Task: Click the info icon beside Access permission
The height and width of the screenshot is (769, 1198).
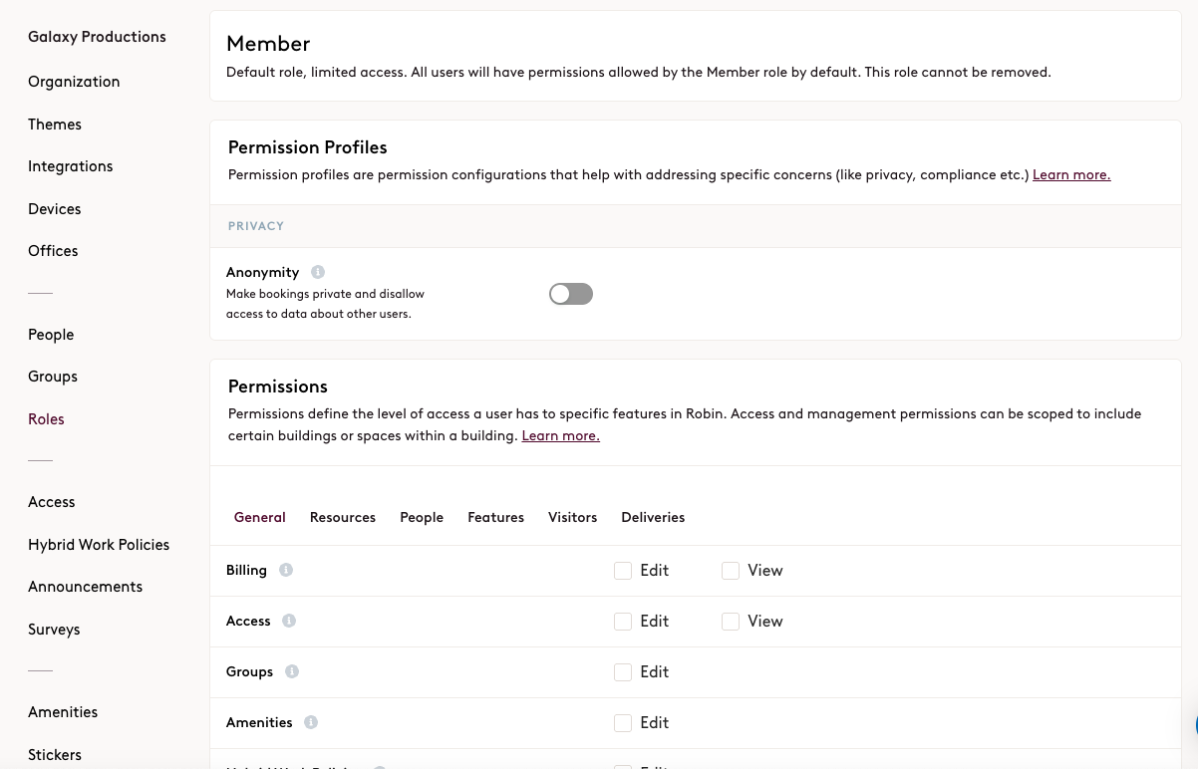Action: tap(289, 621)
